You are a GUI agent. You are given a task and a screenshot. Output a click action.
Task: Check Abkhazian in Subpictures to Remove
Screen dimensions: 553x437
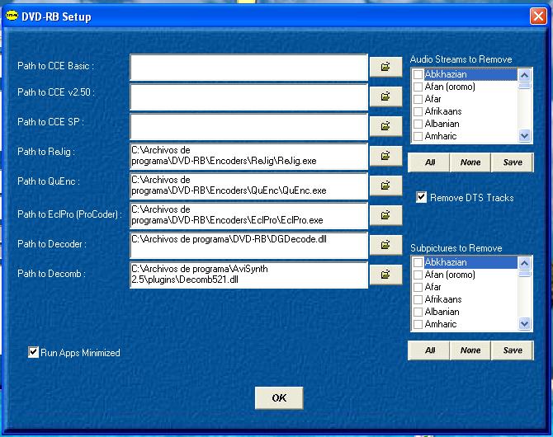coord(418,262)
